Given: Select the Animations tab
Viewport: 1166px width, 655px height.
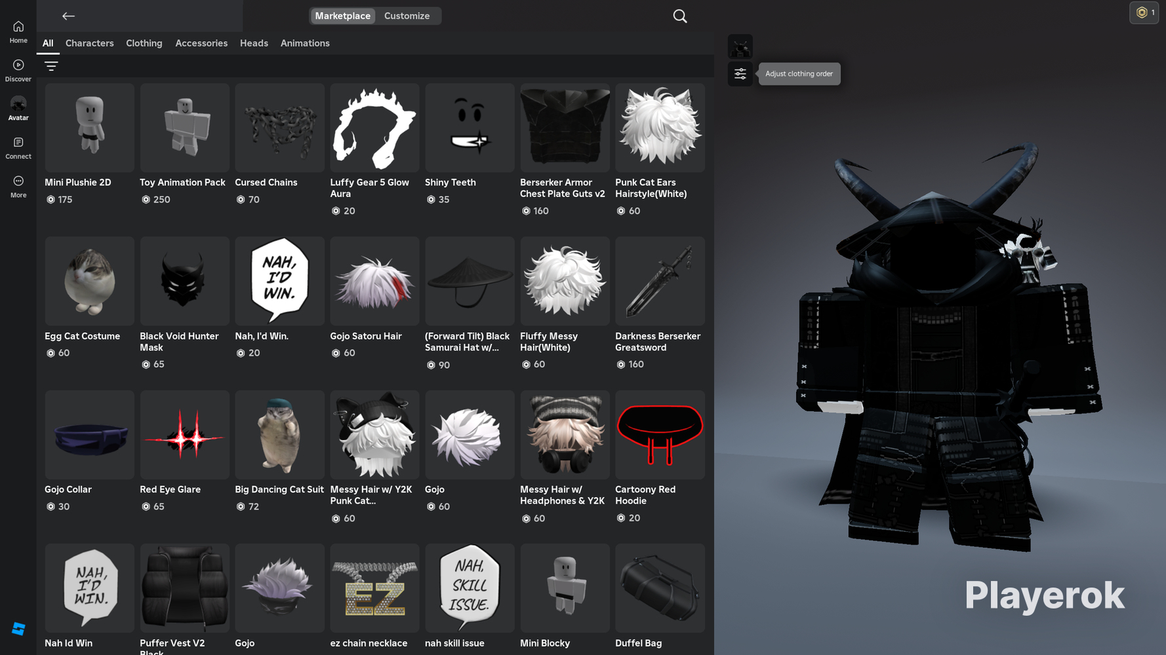Looking at the screenshot, I should pyautogui.click(x=305, y=43).
